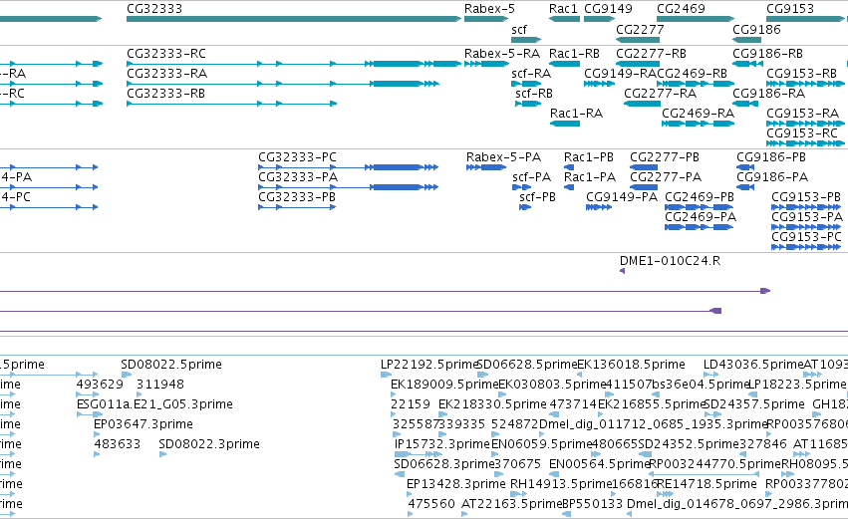The width and height of the screenshot is (848, 519).
Task: Open EST IP15732.3prime
Action: [419, 454]
